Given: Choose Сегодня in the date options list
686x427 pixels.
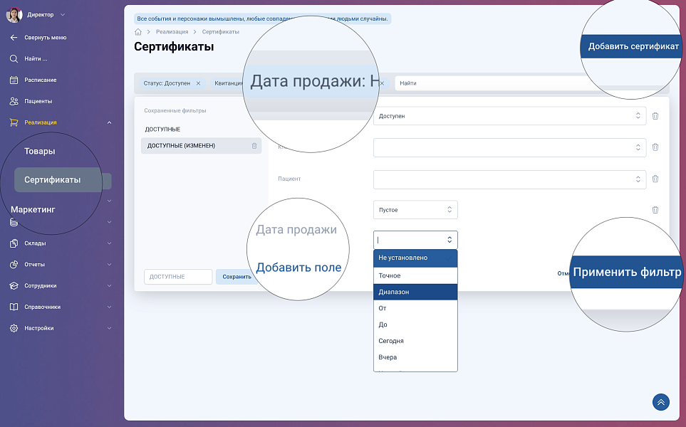Looking at the screenshot, I should 415,341.
